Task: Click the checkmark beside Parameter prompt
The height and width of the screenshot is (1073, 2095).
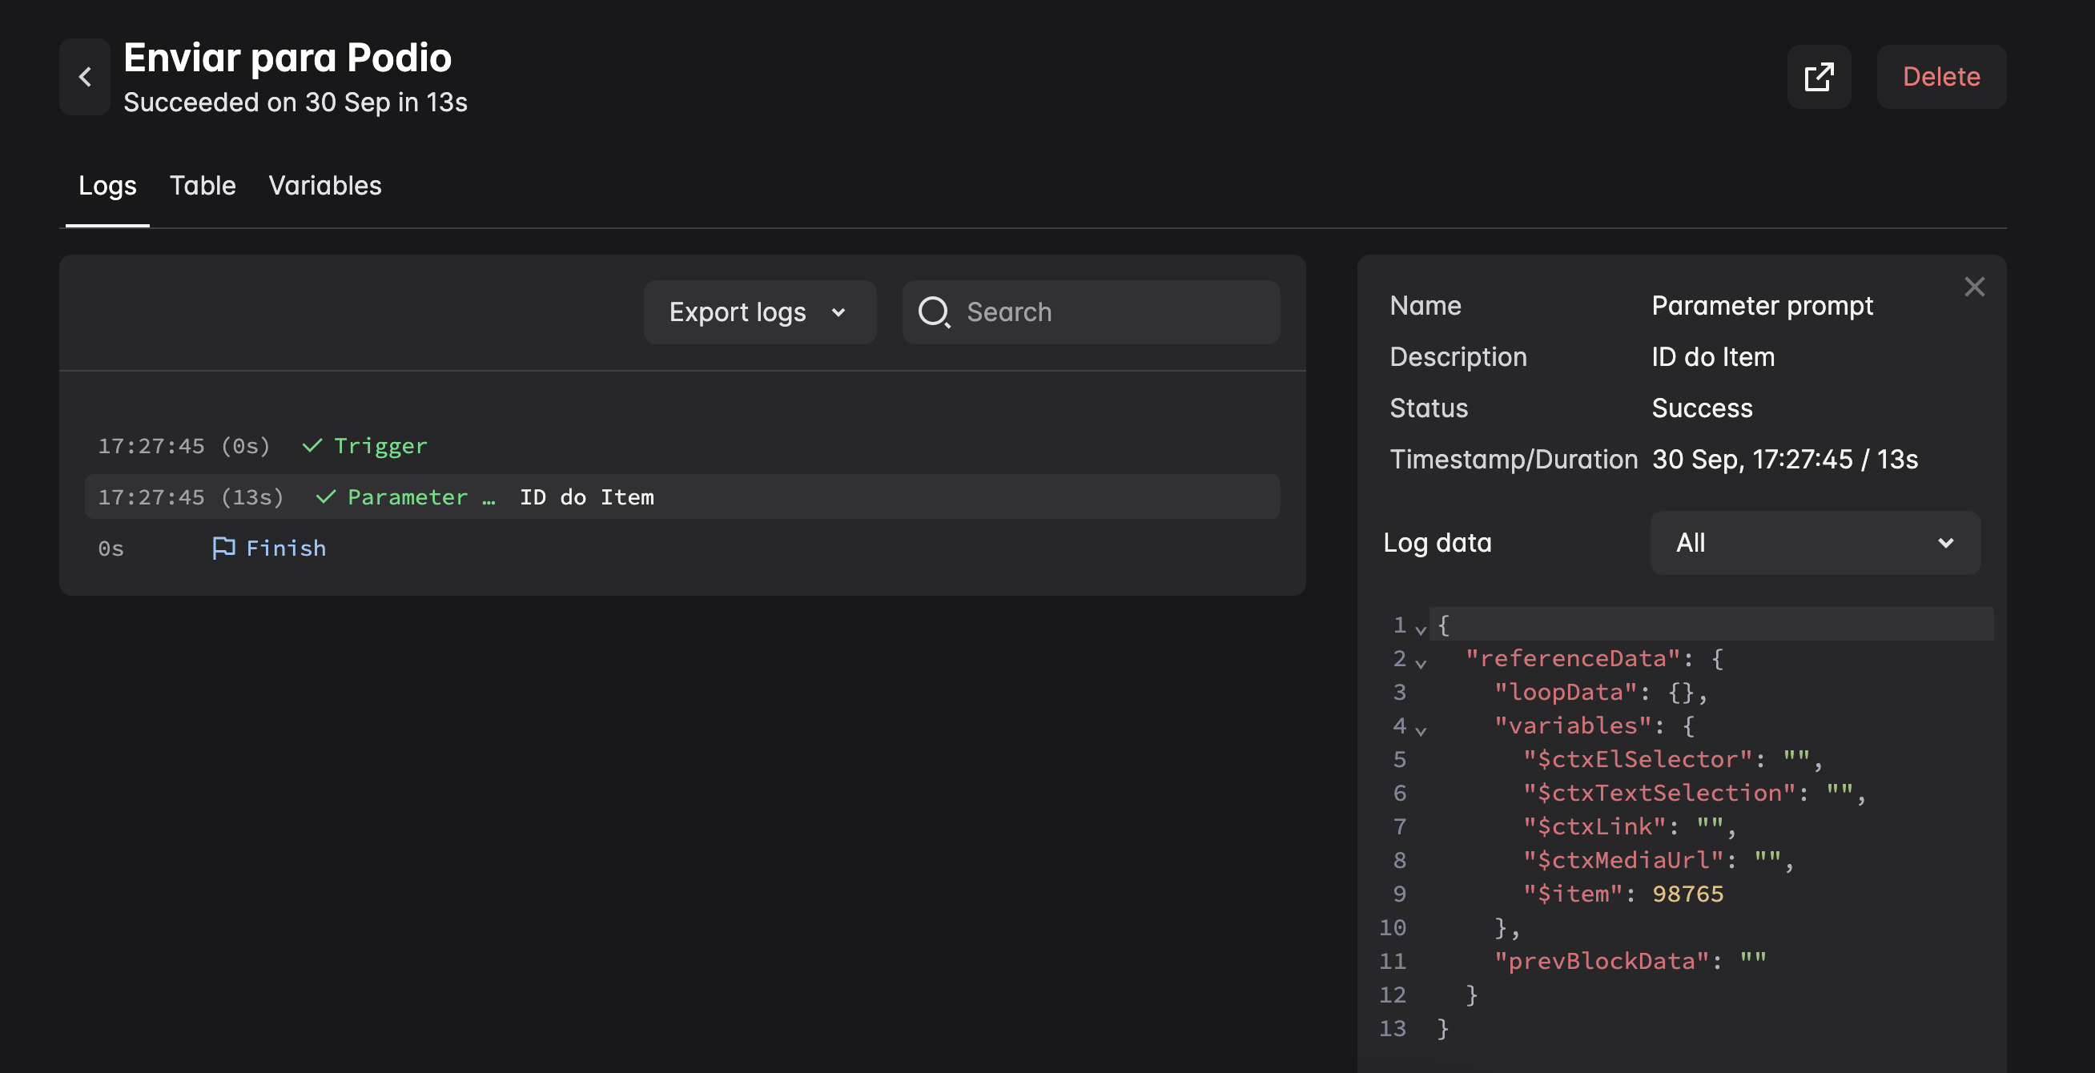Action: click(x=325, y=496)
